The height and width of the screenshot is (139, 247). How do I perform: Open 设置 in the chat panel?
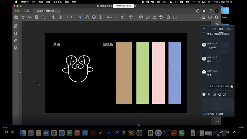[220, 114]
